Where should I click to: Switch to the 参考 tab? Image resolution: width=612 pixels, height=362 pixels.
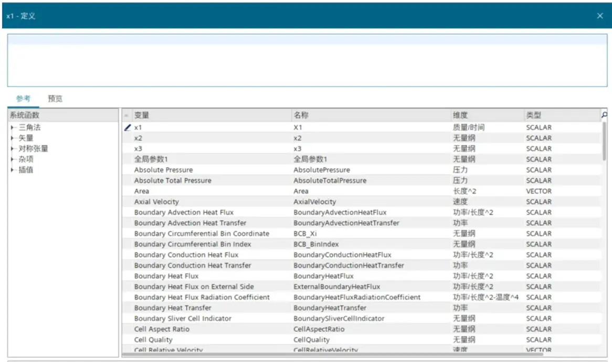click(x=23, y=98)
